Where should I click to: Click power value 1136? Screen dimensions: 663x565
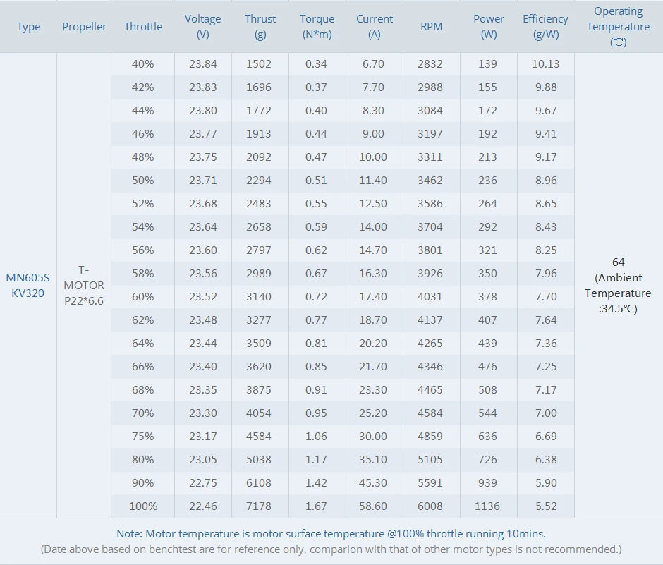click(487, 506)
